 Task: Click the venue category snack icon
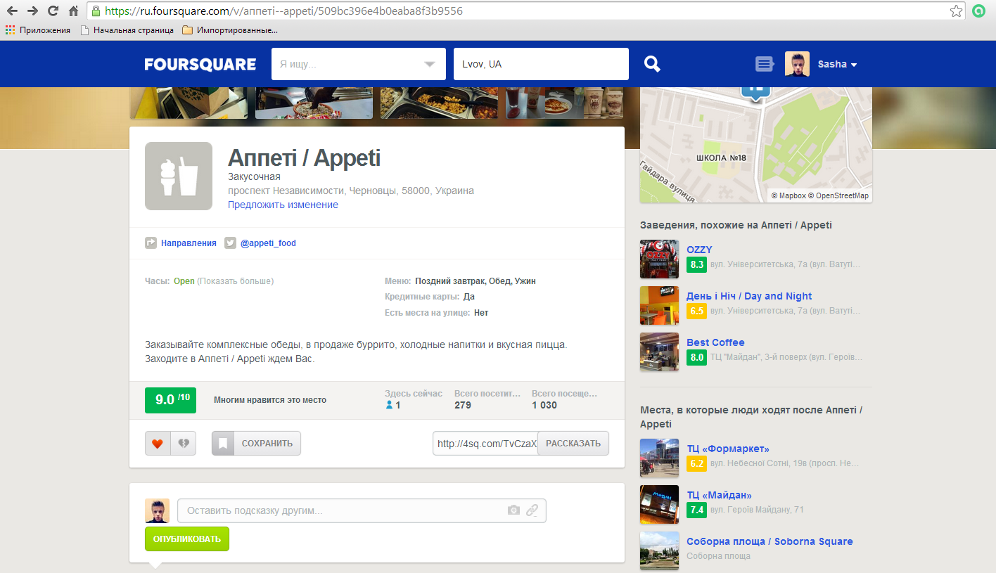(179, 176)
